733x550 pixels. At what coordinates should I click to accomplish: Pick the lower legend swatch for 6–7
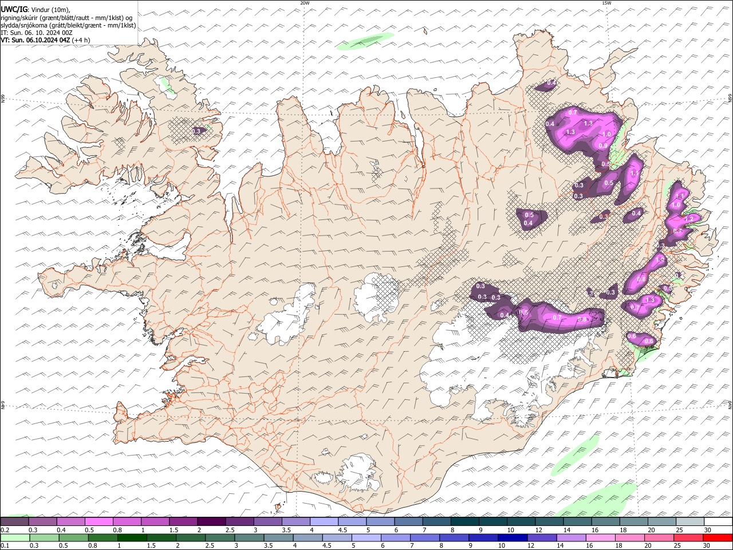click(396, 538)
